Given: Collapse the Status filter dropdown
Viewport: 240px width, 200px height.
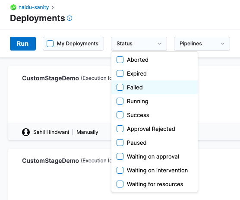Looking at the screenshot, I should [139, 44].
